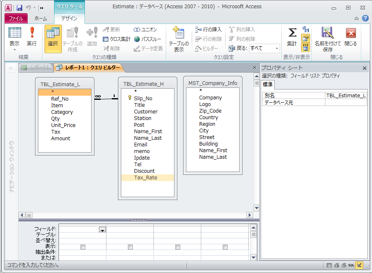Screen dimensions: 372x273
Task: Close the Property Sheet pane
Action: click(x=365, y=68)
